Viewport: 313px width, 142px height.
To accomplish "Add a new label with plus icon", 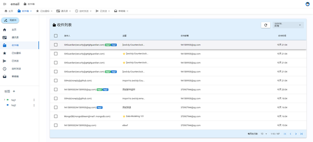I will tap(14, 91).
